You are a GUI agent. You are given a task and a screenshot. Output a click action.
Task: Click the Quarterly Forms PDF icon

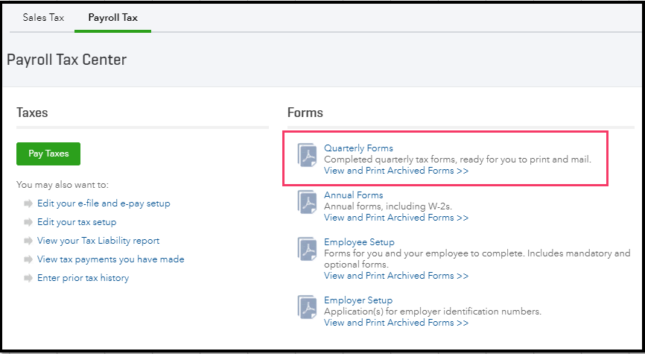coord(308,156)
